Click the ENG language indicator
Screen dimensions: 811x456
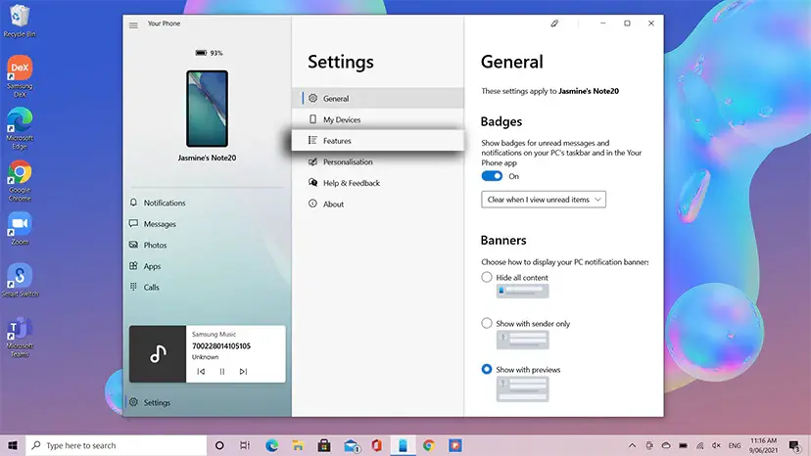click(735, 445)
